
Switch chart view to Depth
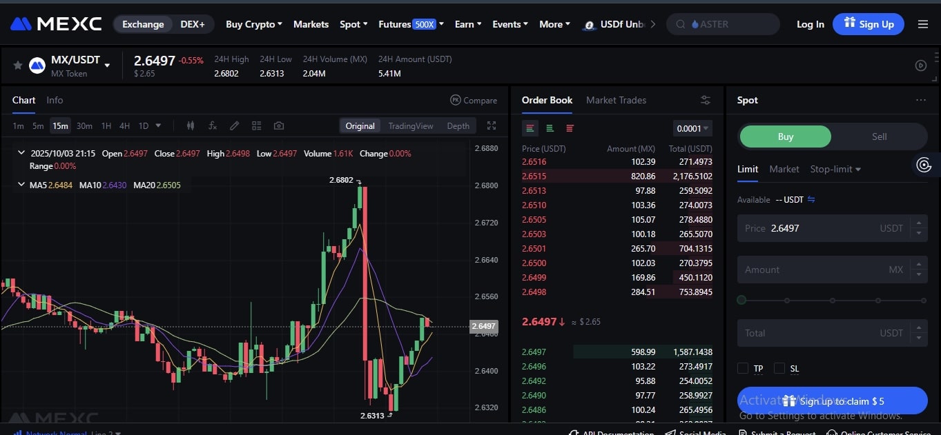458,125
